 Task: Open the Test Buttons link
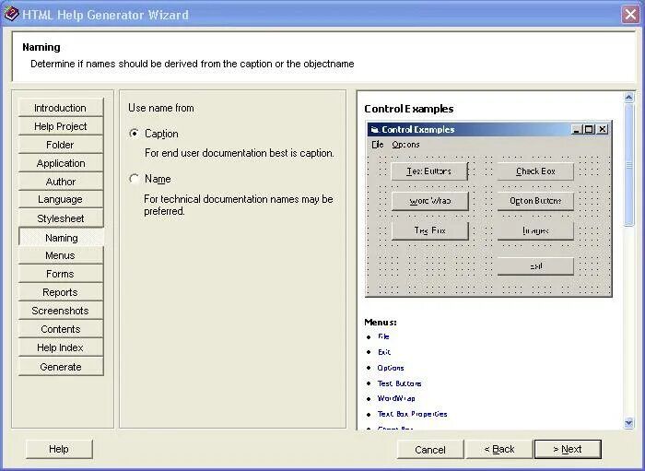[x=399, y=383]
